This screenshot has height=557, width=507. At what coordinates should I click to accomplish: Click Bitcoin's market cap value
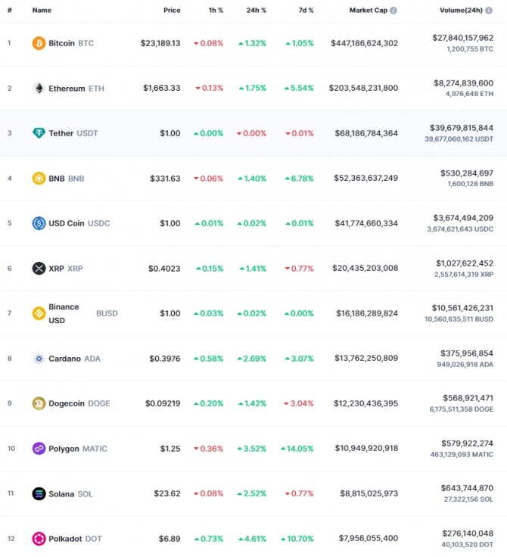pos(364,43)
